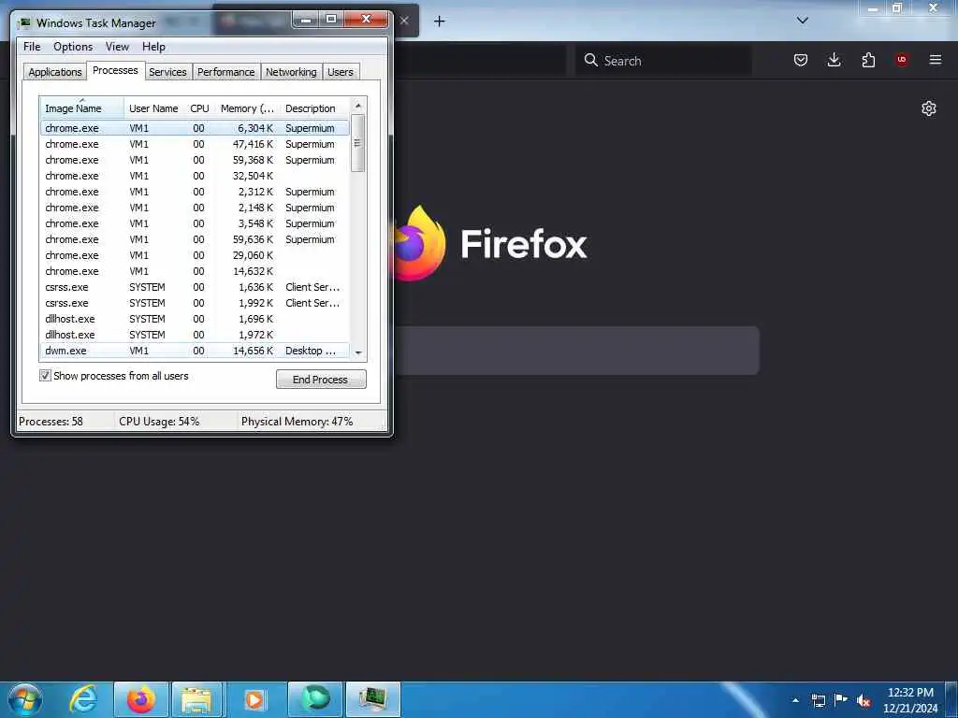
Task: Open new tab page settings gear
Action: click(929, 108)
